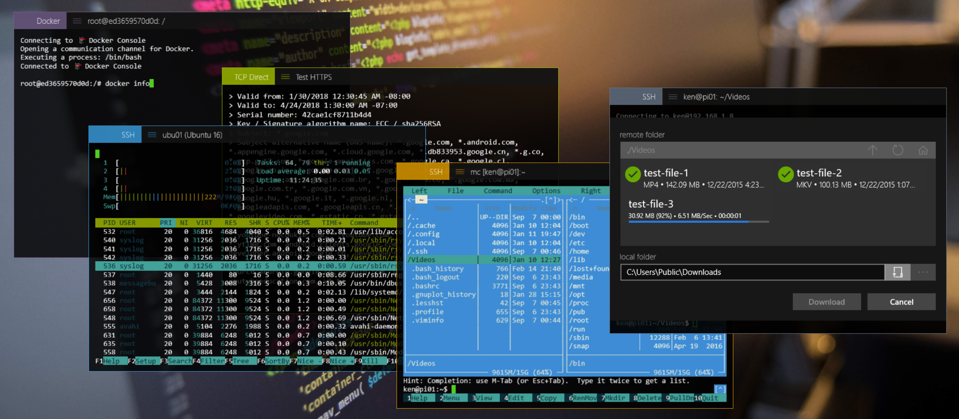Click F5 Tree in htop footer
959x419 pixels.
pos(241,361)
